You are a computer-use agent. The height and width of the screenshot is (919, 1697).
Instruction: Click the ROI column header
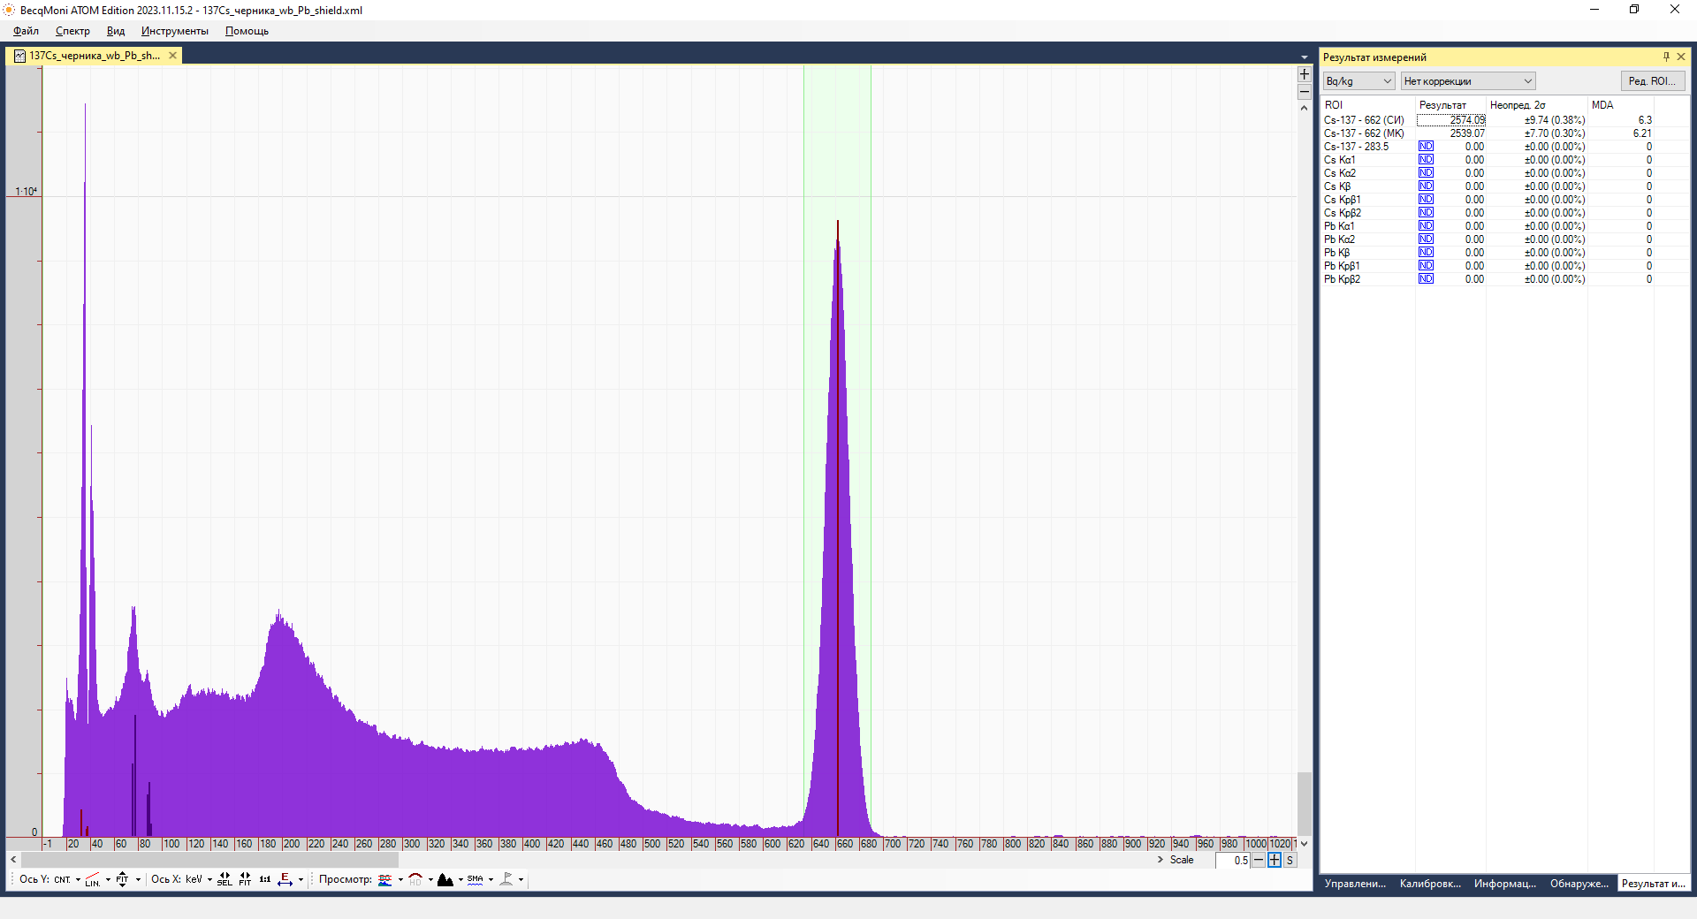pyautogui.click(x=1368, y=105)
